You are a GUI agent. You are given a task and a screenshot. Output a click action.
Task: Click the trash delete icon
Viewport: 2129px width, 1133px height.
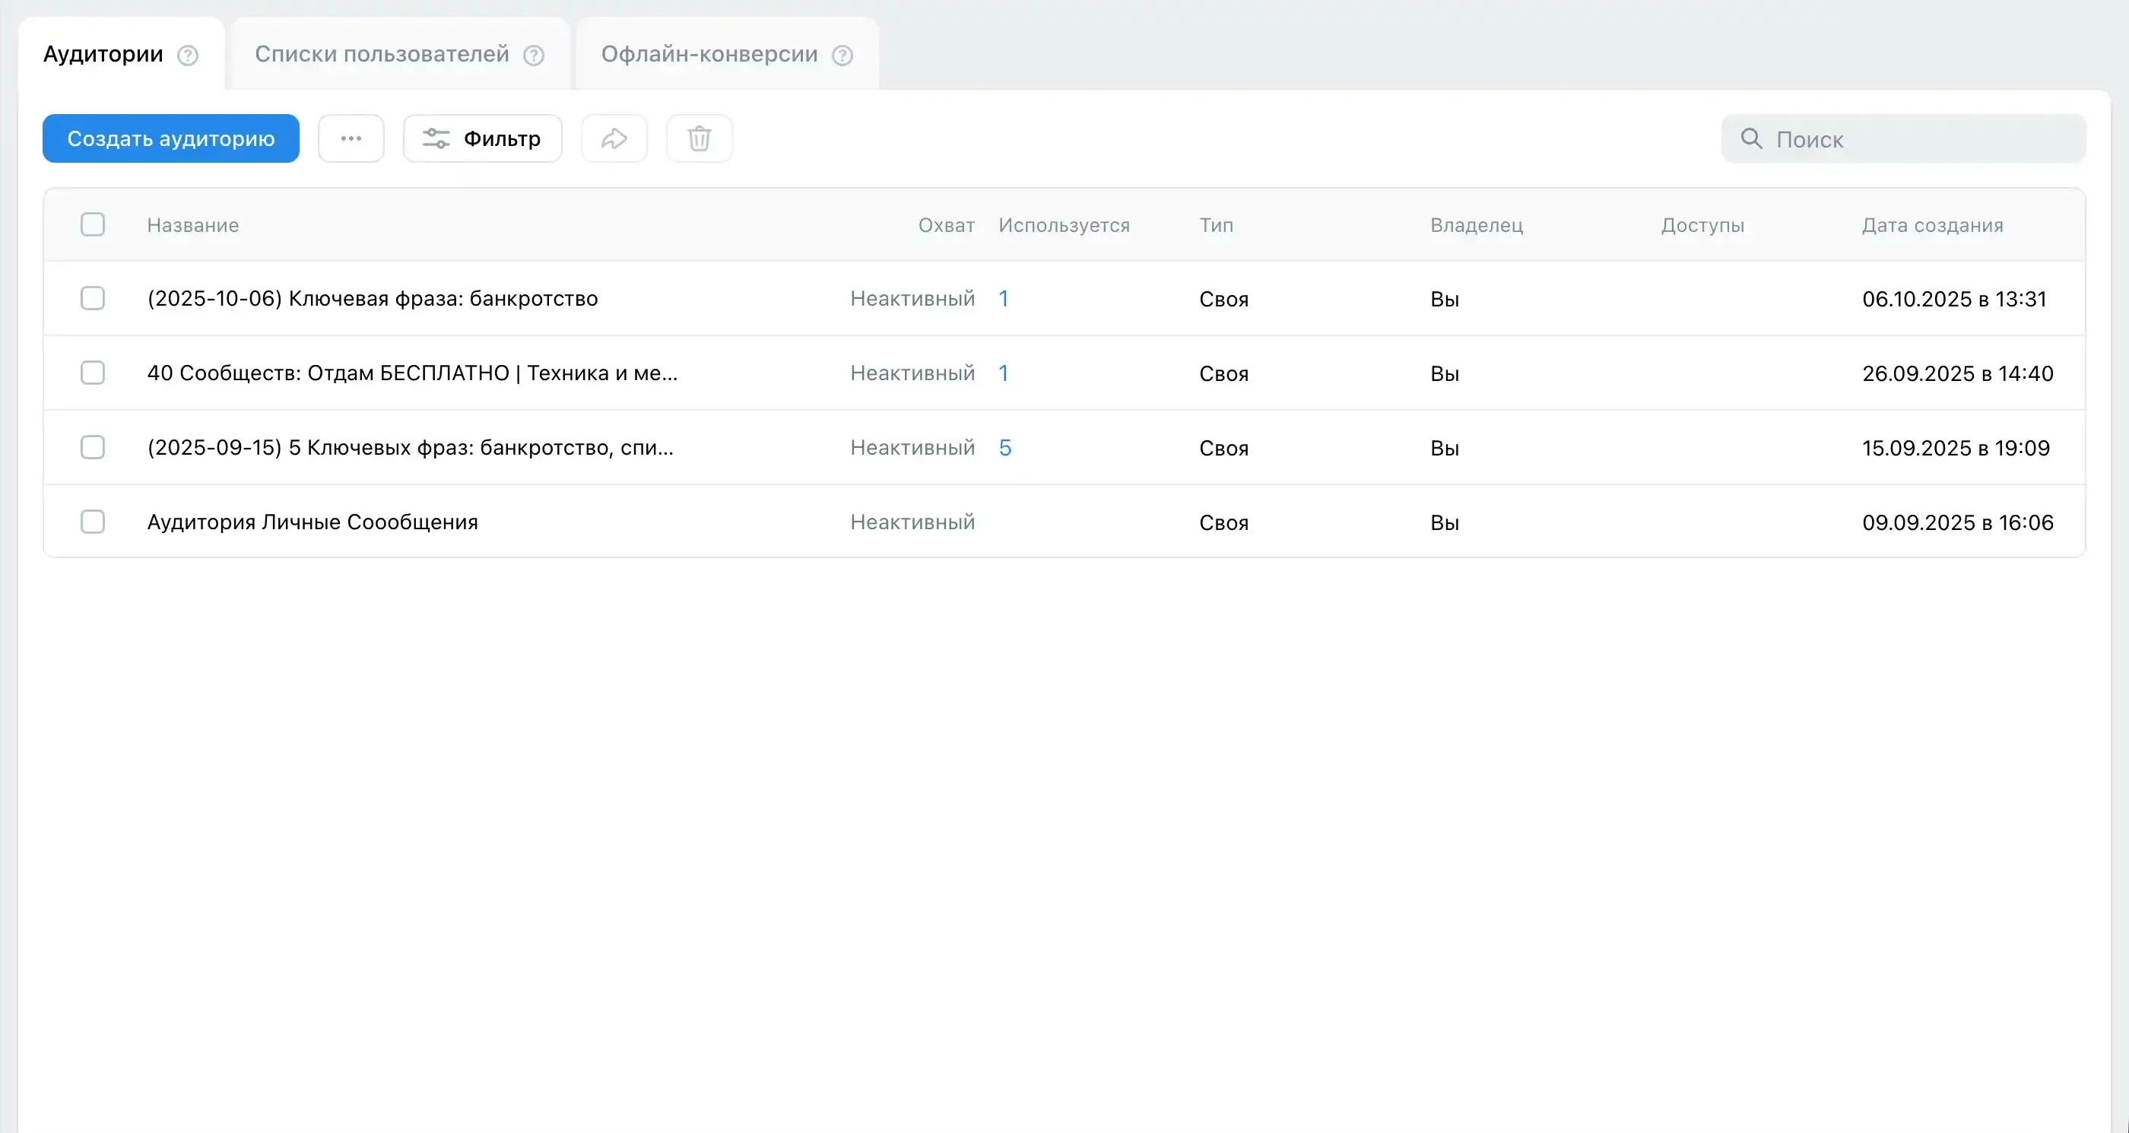[700, 139]
